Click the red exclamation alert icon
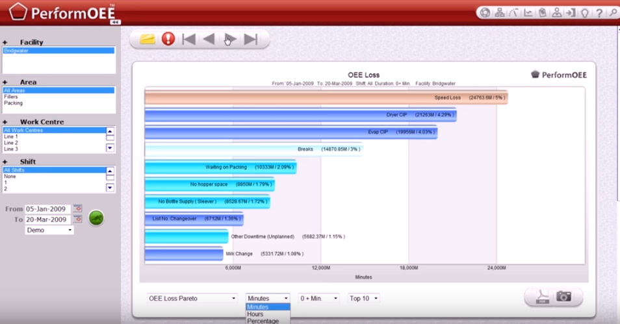The height and width of the screenshot is (324, 620). tap(168, 39)
